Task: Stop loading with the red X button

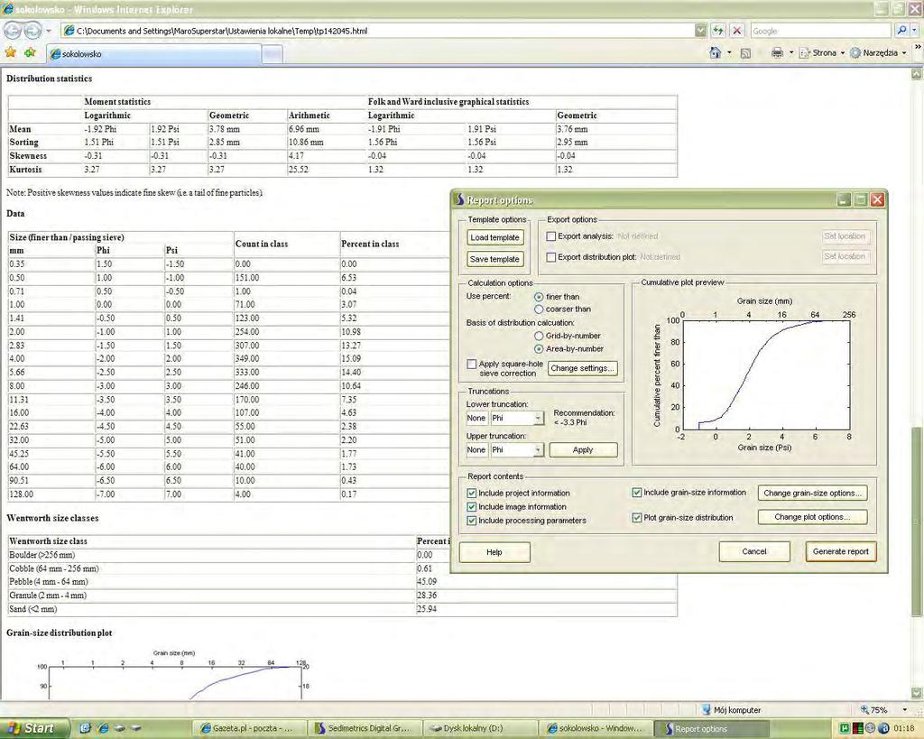Action: 736,31
